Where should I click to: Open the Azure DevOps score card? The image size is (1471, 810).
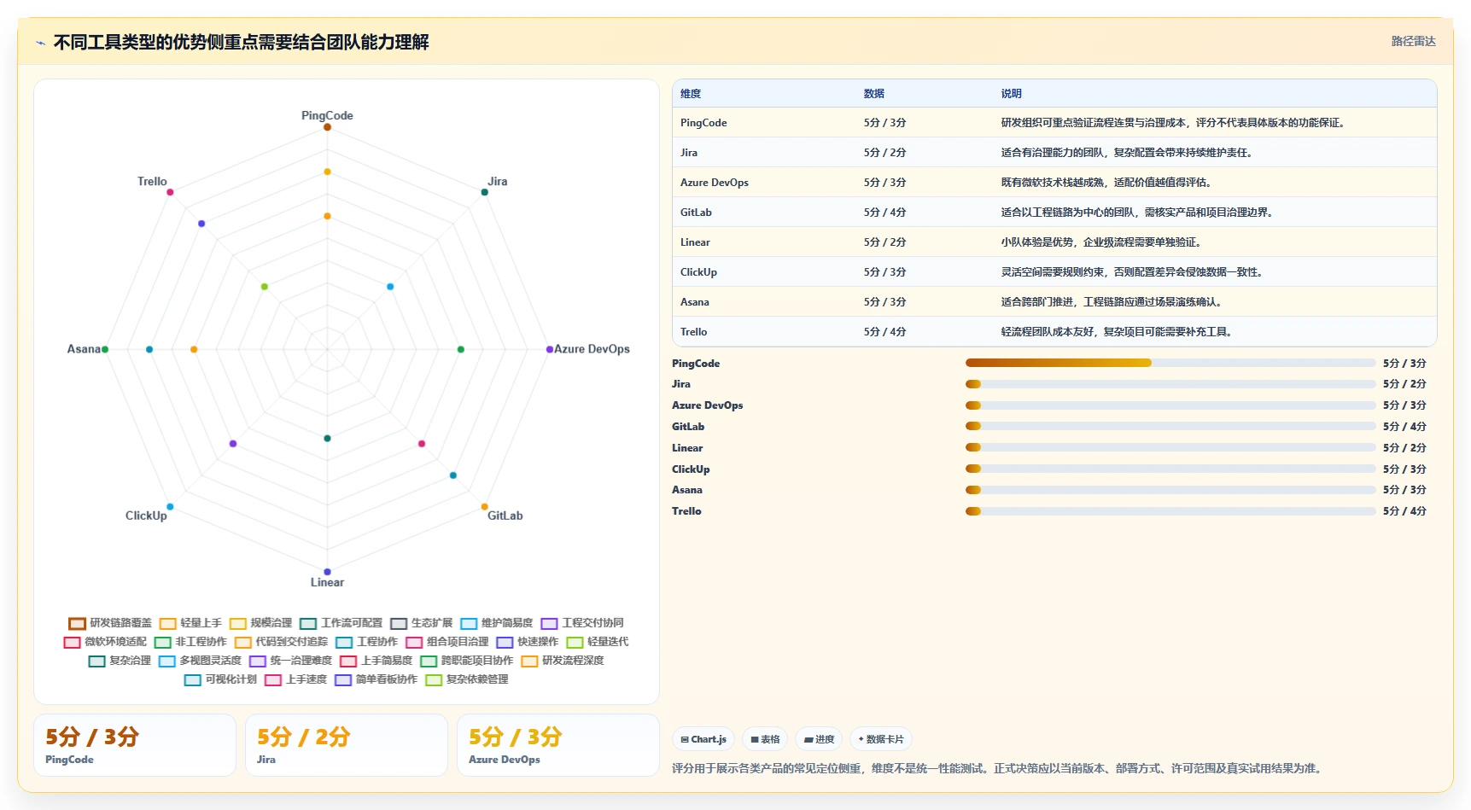coord(558,745)
